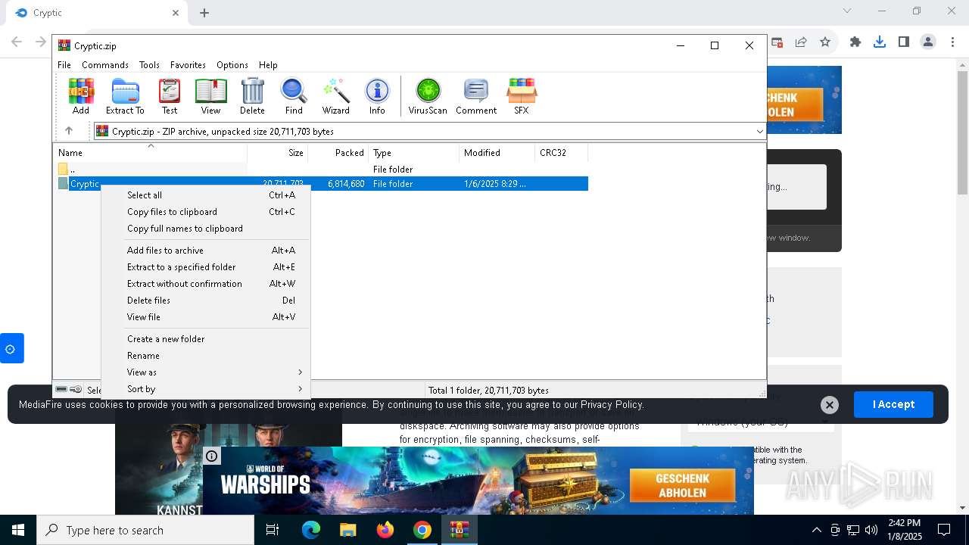Open the Favorites menu
969x545 pixels.
pos(188,65)
